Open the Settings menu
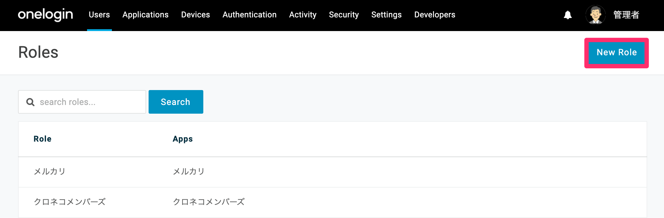This screenshot has height=218, width=664. pyautogui.click(x=386, y=15)
